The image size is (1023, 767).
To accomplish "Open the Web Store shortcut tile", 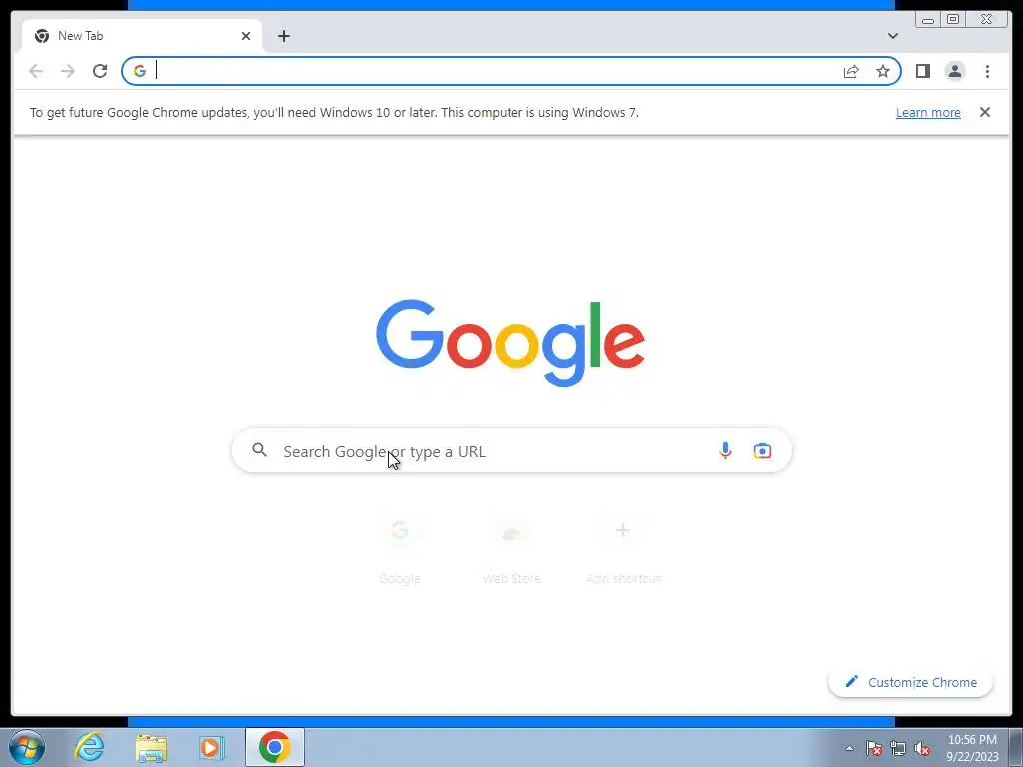I will click(x=511, y=550).
